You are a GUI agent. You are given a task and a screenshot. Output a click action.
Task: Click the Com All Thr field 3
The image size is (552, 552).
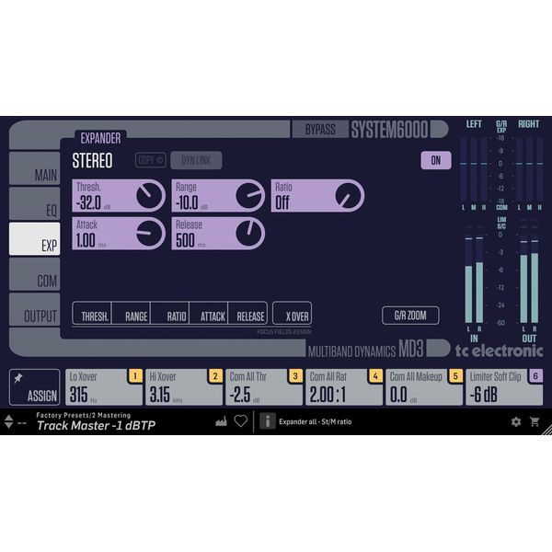(x=264, y=387)
